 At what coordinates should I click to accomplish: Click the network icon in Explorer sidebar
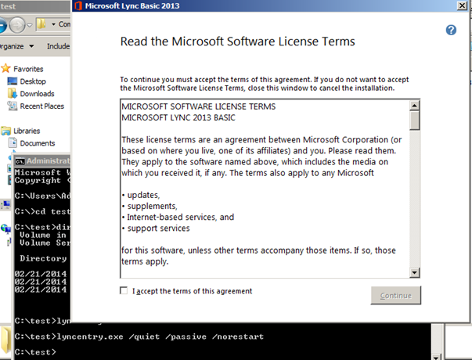click(x=5, y=229)
